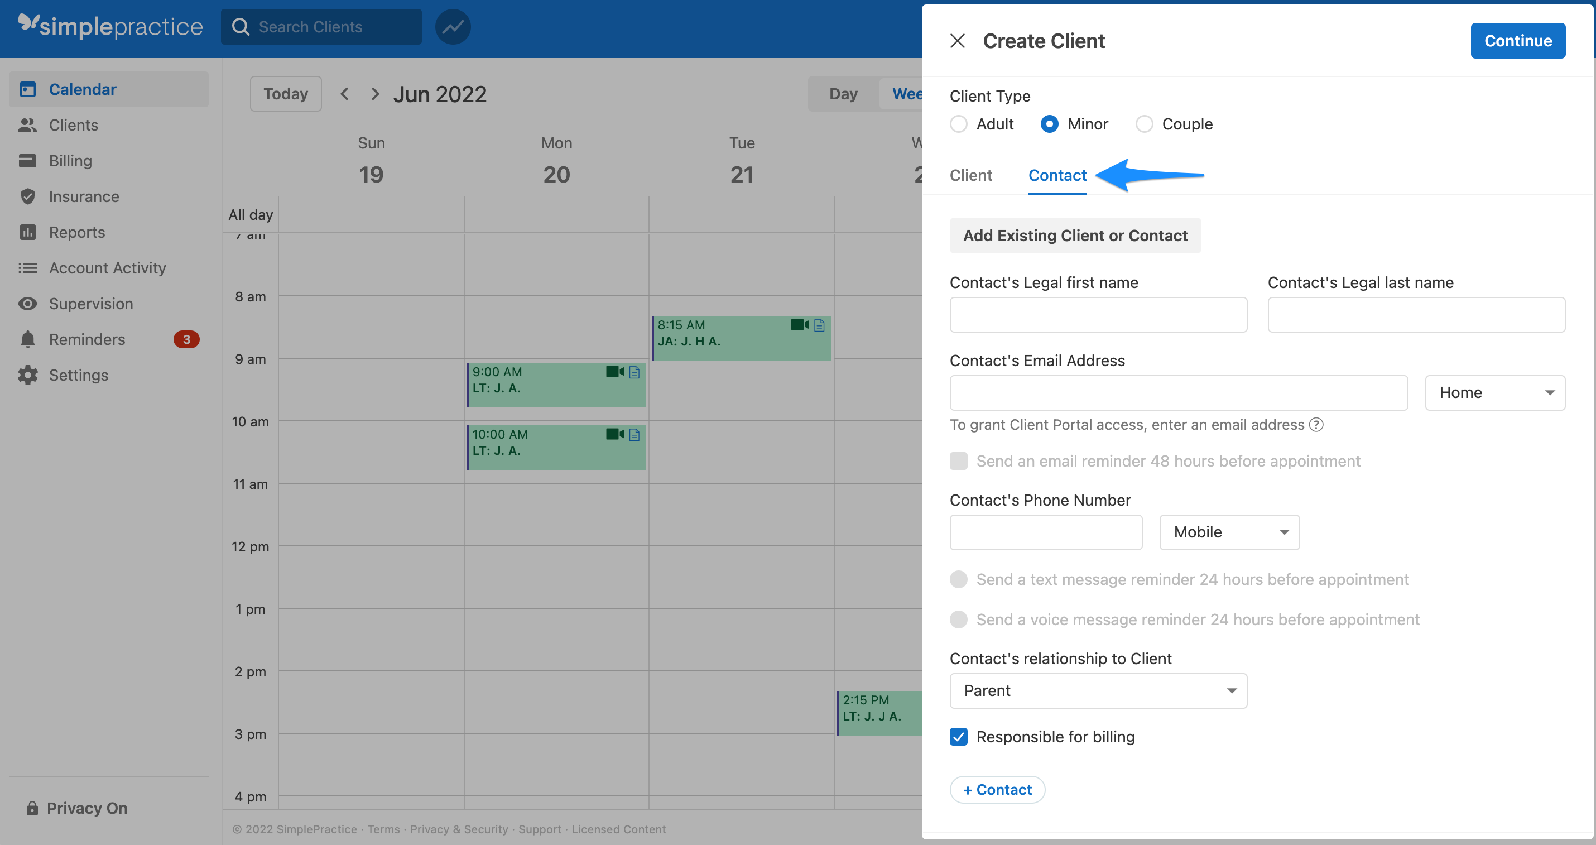
Task: Click the Settings gear icon
Action: tap(27, 375)
